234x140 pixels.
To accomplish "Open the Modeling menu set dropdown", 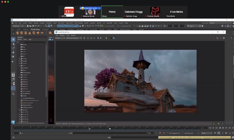I will pos(18,26).
